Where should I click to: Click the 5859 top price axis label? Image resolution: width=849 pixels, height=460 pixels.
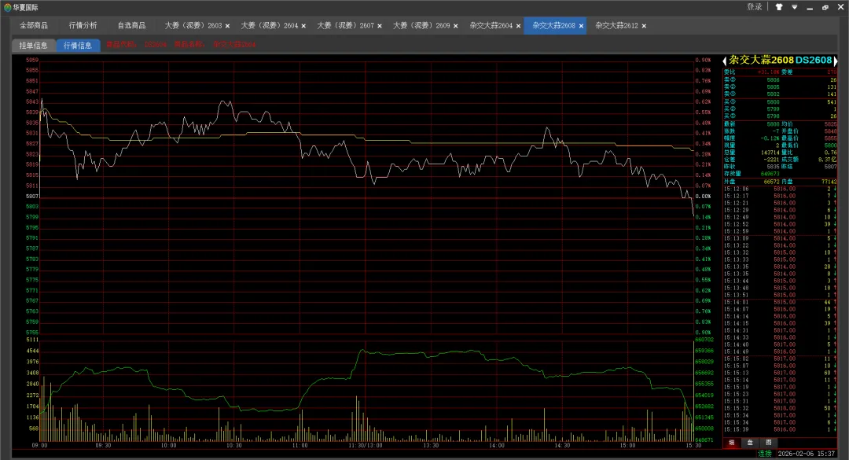(32, 60)
